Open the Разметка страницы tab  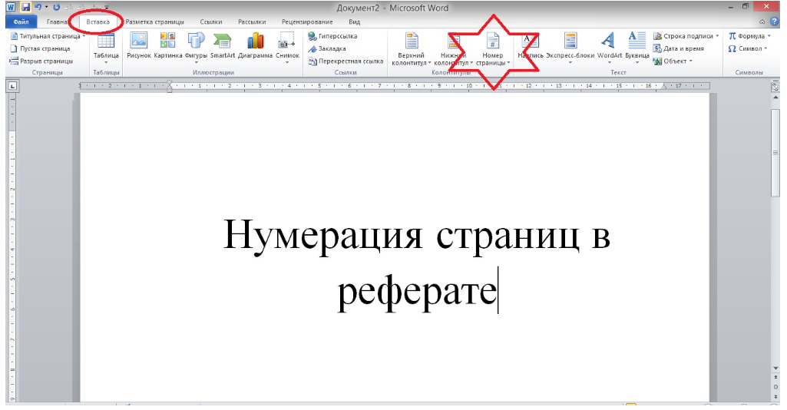pos(154,21)
